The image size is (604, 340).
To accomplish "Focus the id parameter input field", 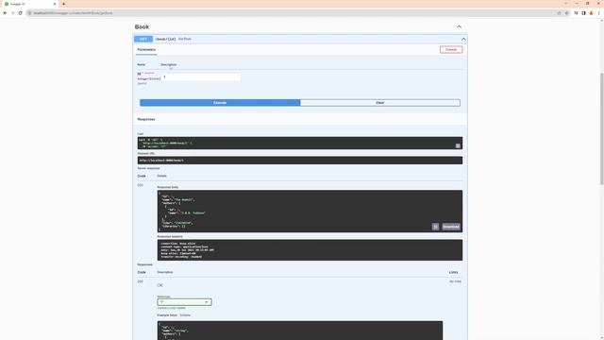I will [x=201, y=77].
